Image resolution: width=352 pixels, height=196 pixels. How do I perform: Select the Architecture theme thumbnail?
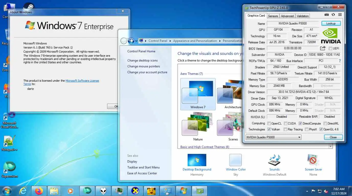pyautogui.click(x=229, y=94)
